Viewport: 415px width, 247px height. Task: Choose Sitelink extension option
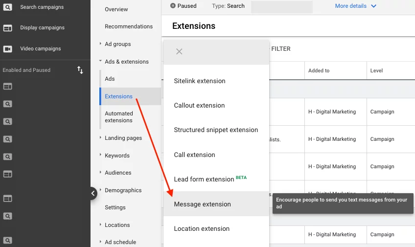(200, 81)
